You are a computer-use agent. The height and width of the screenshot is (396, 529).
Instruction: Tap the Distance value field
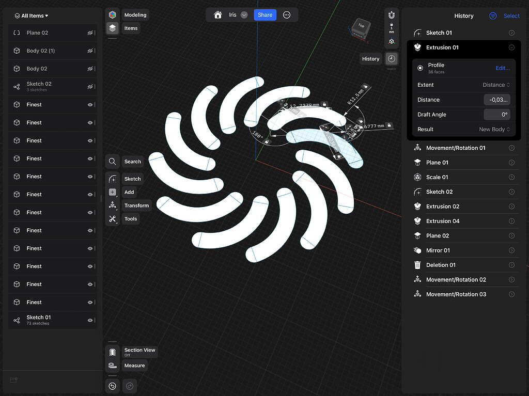(x=496, y=99)
